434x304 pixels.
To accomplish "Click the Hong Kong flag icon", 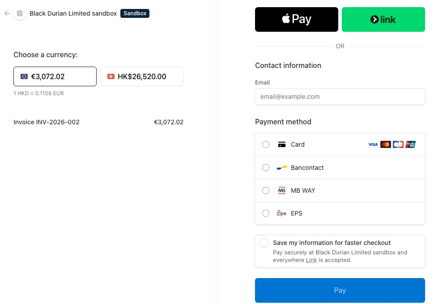I will [x=111, y=76].
